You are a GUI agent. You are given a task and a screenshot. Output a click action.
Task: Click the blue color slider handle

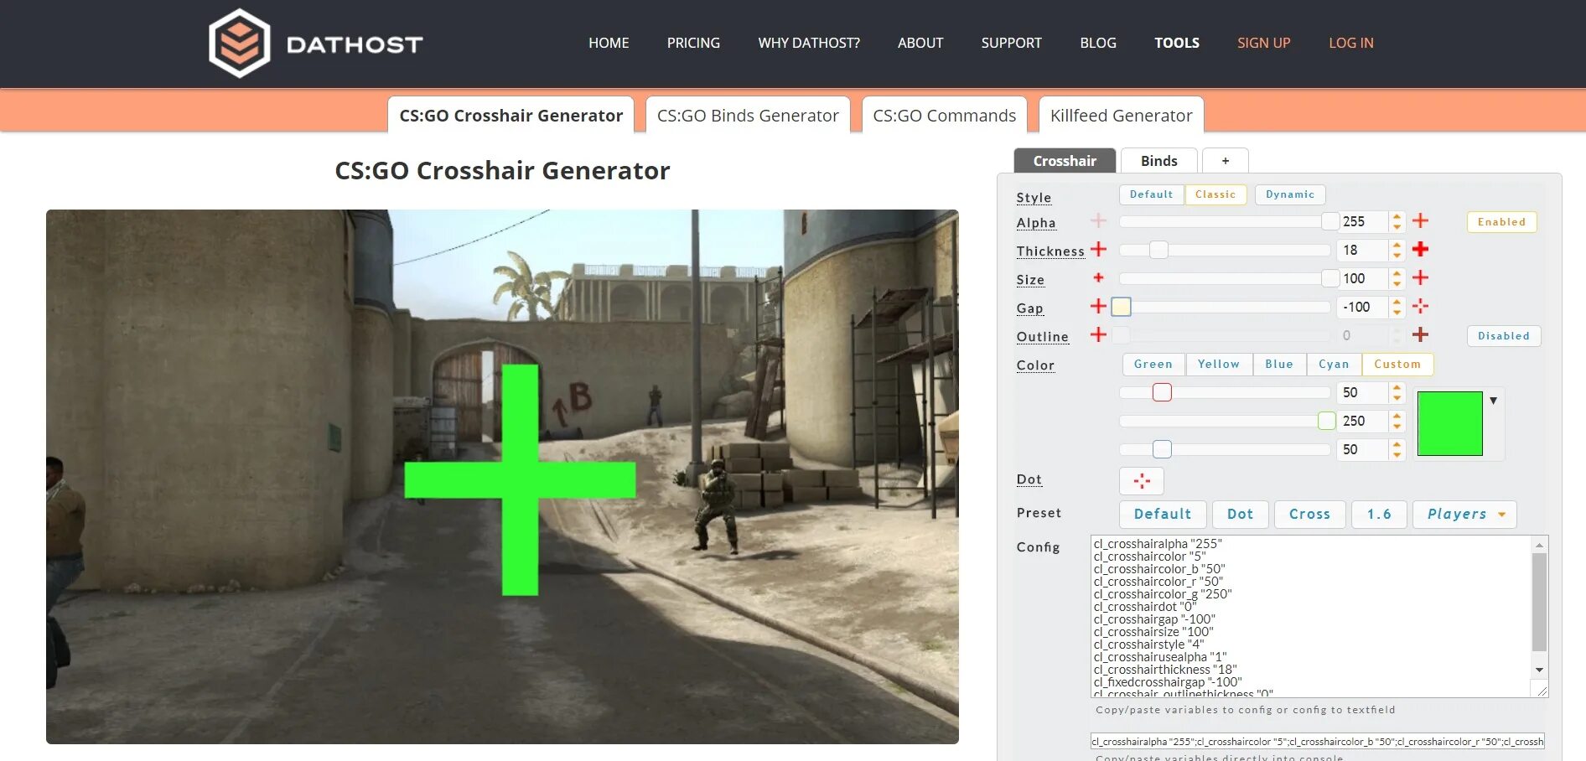coord(1162,449)
